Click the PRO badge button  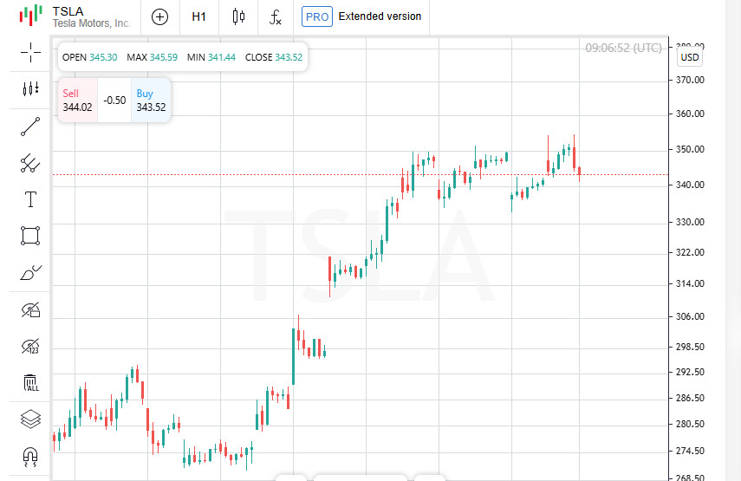click(x=317, y=16)
